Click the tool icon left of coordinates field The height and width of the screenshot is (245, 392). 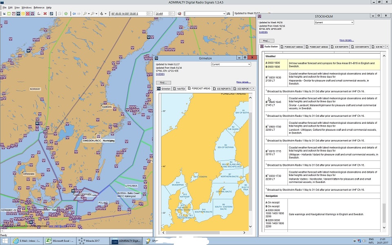(x=102, y=14)
